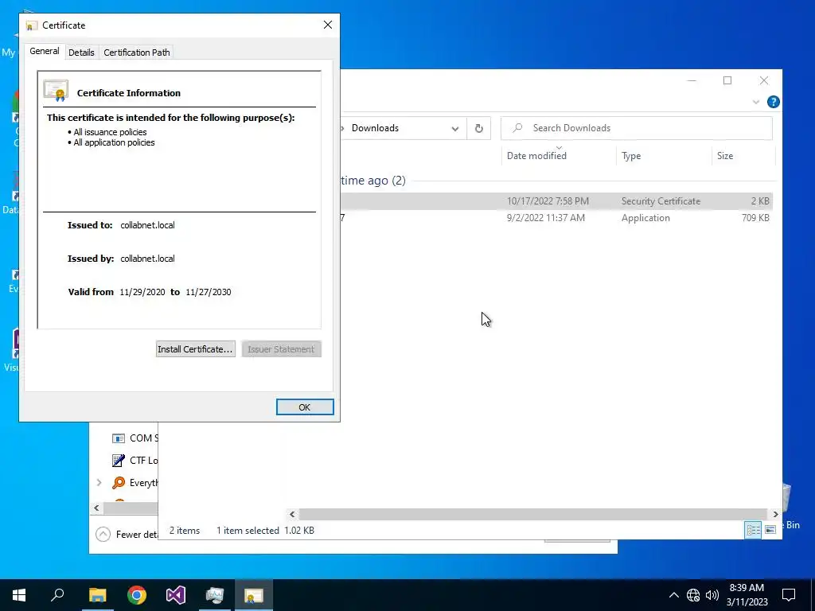Viewport: 815px width, 611px height.
Task: Refresh the Downloads folder
Action: point(478,128)
